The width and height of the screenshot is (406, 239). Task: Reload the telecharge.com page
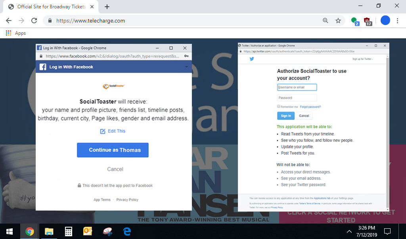coord(34,21)
